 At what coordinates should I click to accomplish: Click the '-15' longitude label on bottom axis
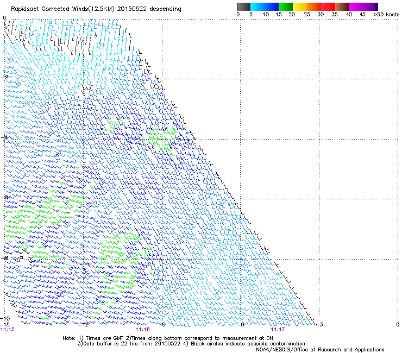point(5,325)
